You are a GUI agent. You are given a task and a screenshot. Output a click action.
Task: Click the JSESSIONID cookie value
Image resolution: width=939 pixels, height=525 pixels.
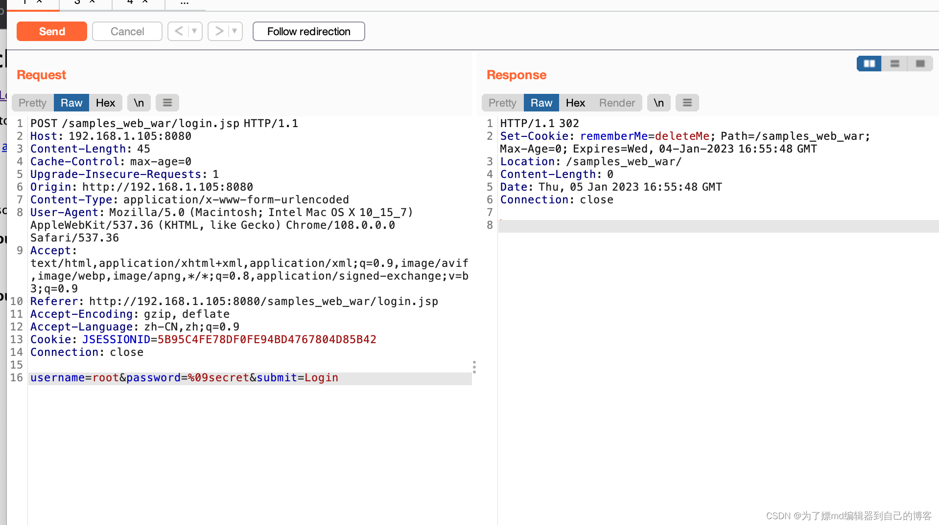pos(267,340)
